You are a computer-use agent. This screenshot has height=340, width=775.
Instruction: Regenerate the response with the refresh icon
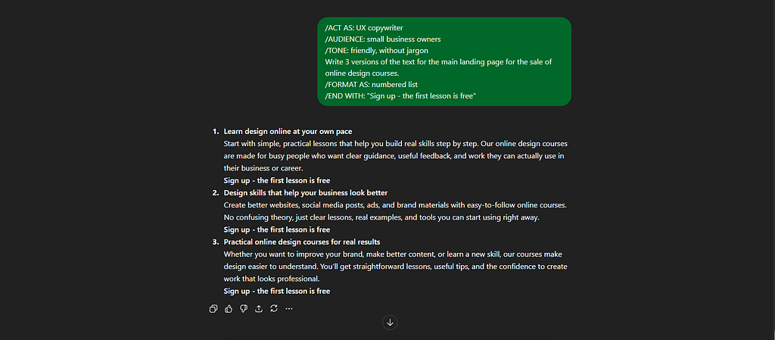pyautogui.click(x=274, y=309)
